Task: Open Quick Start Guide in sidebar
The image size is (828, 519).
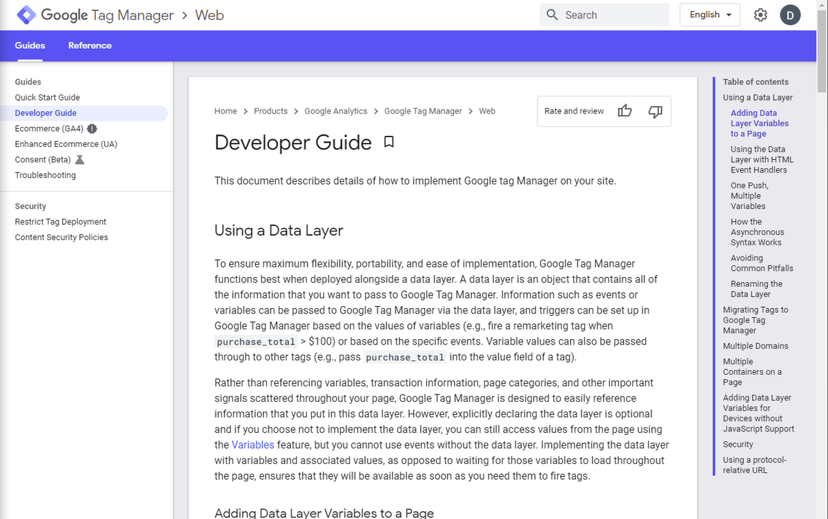Action: [48, 98]
